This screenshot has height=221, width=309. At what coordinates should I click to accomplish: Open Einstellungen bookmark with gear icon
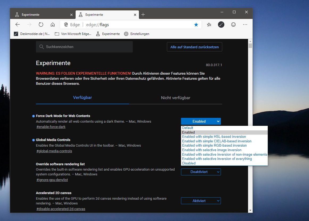click(137, 34)
